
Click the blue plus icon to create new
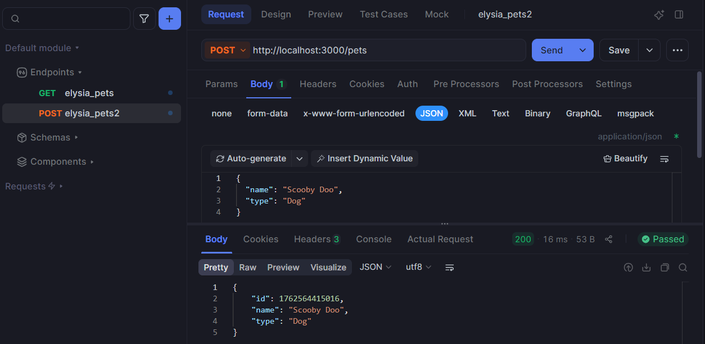point(169,18)
